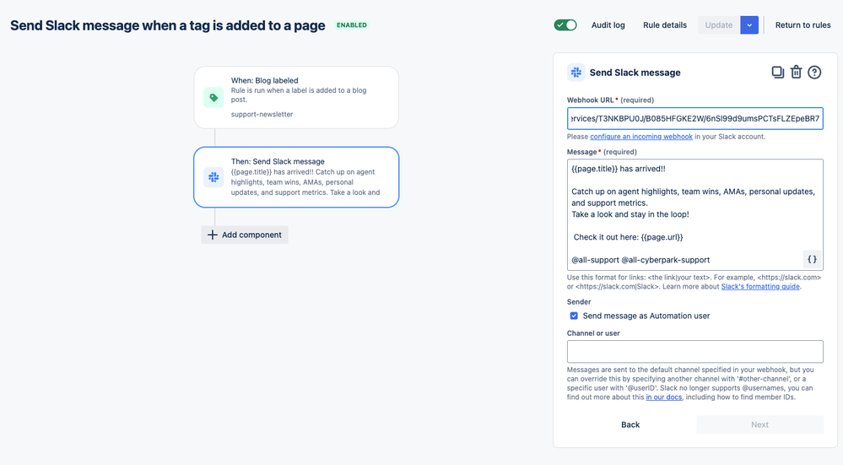Open the in our docs link
The image size is (843, 465).
(x=664, y=397)
